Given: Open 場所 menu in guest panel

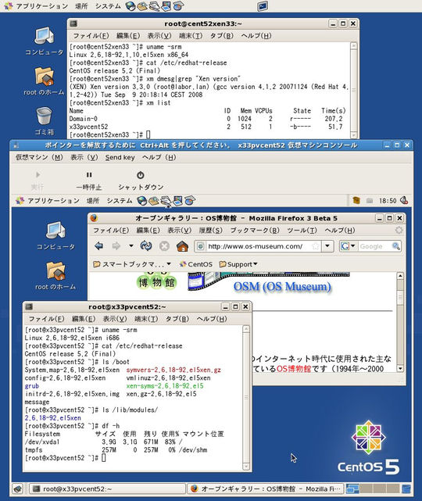Looking at the screenshot, I should coord(93,201).
